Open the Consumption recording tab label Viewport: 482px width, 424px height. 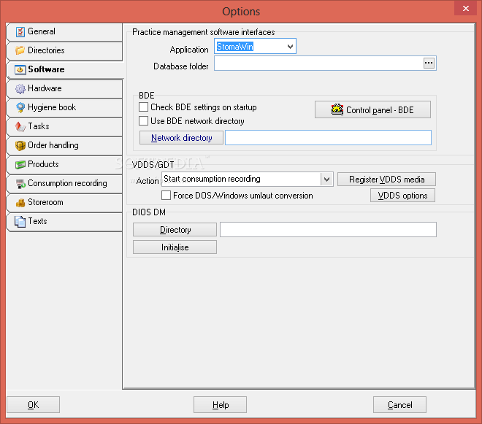(x=67, y=183)
